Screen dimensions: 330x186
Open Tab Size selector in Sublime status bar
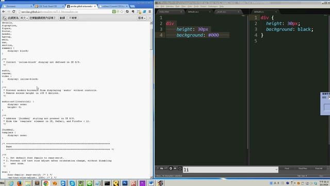302,176
